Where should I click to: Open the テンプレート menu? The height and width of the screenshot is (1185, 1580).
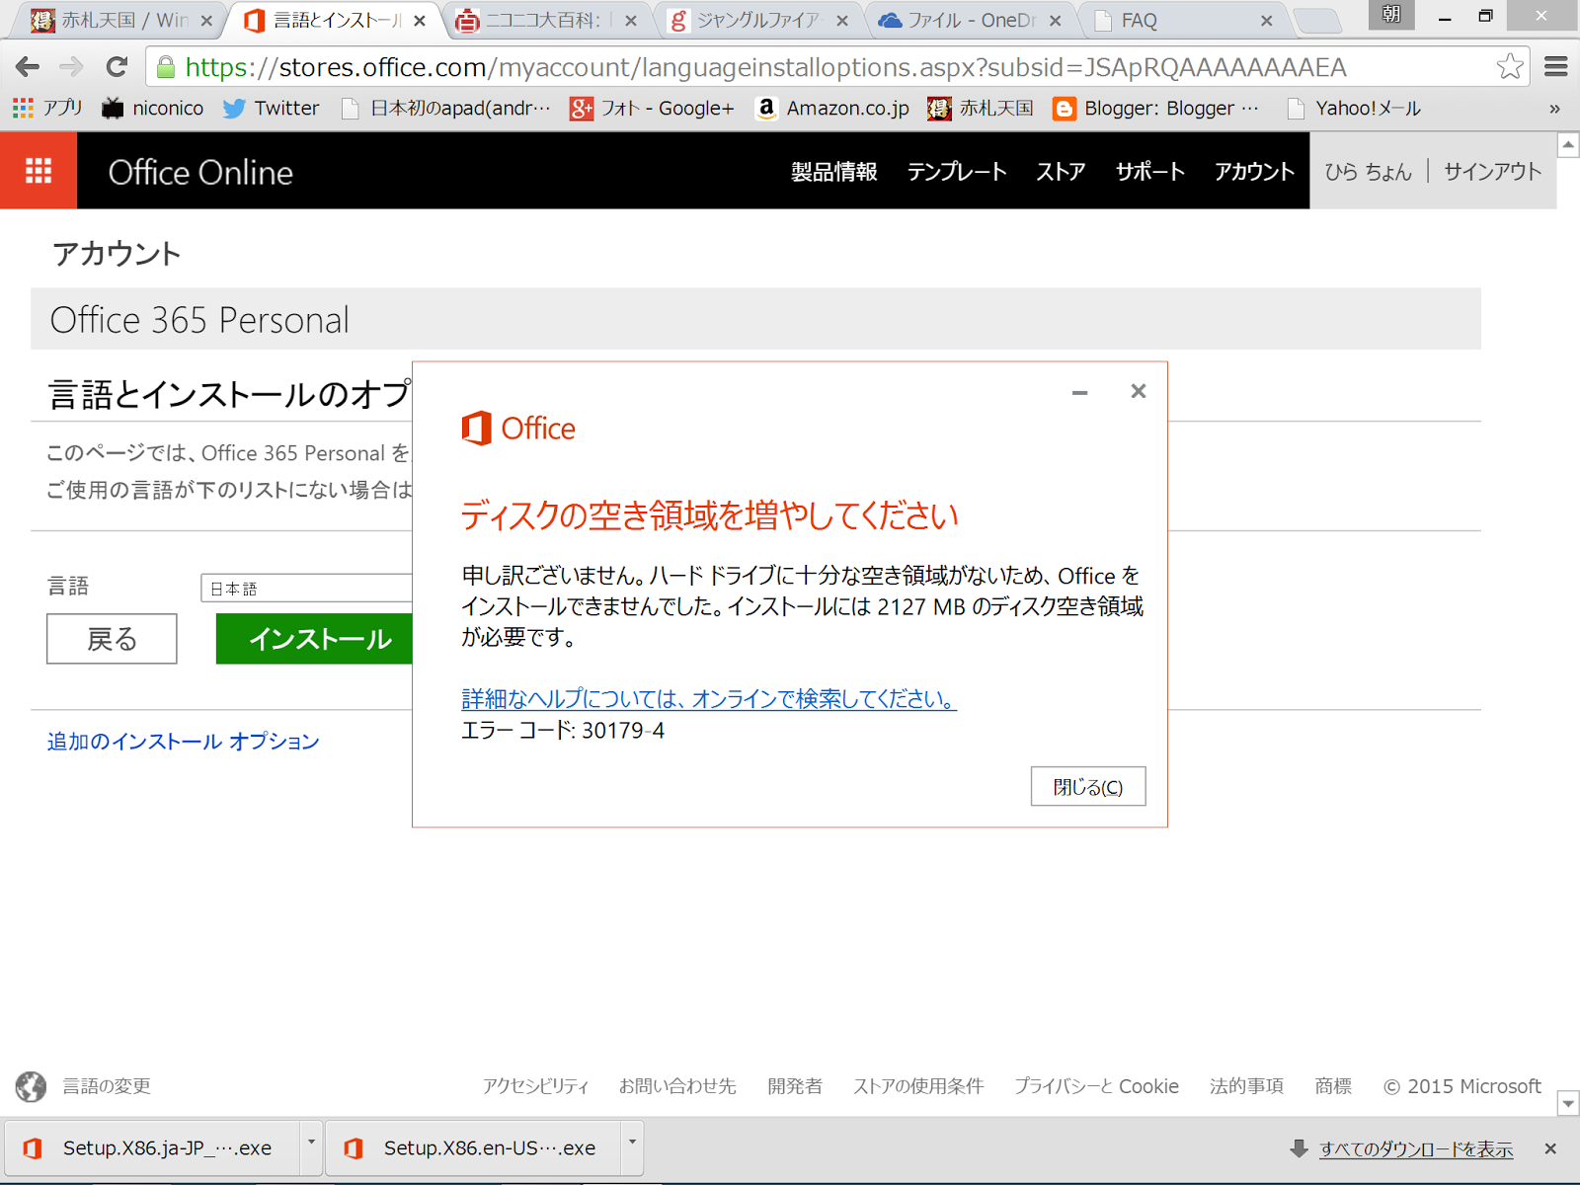coord(957,172)
